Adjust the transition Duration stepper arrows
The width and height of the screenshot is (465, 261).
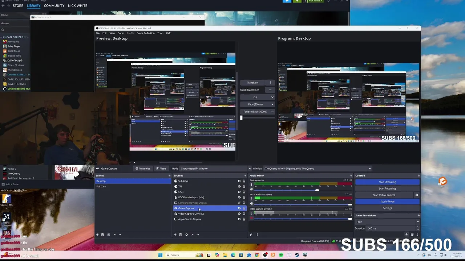(x=417, y=228)
